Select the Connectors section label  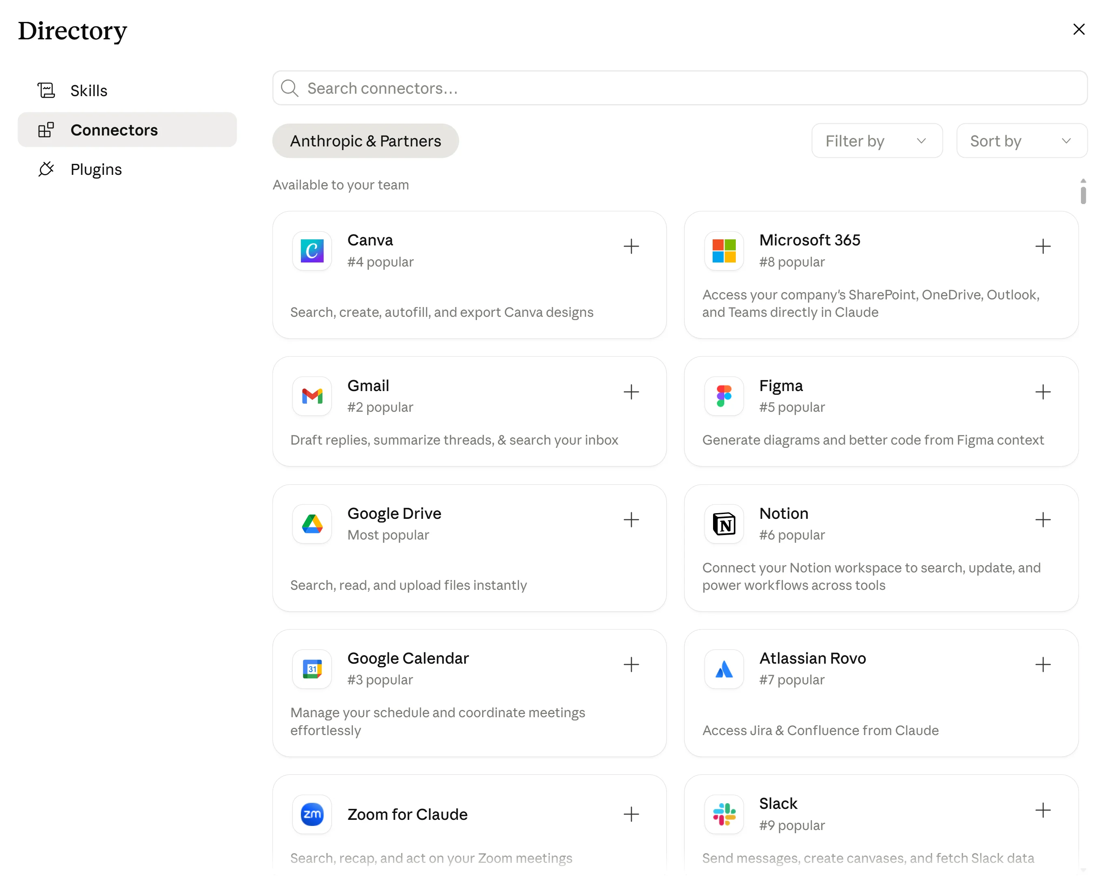tap(114, 130)
